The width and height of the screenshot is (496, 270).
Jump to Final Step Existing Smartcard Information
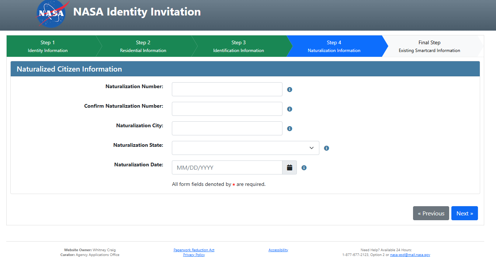pyautogui.click(x=429, y=46)
